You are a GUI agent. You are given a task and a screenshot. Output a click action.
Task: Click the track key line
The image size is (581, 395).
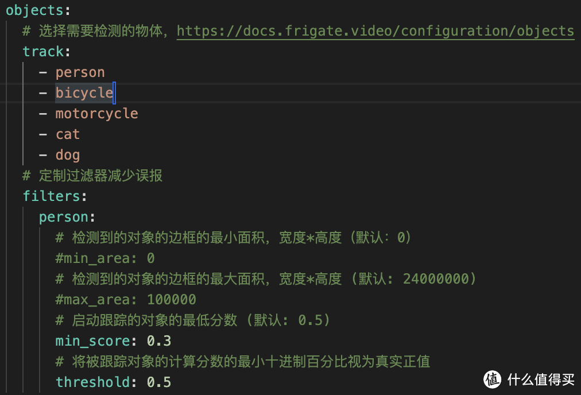coord(43,52)
